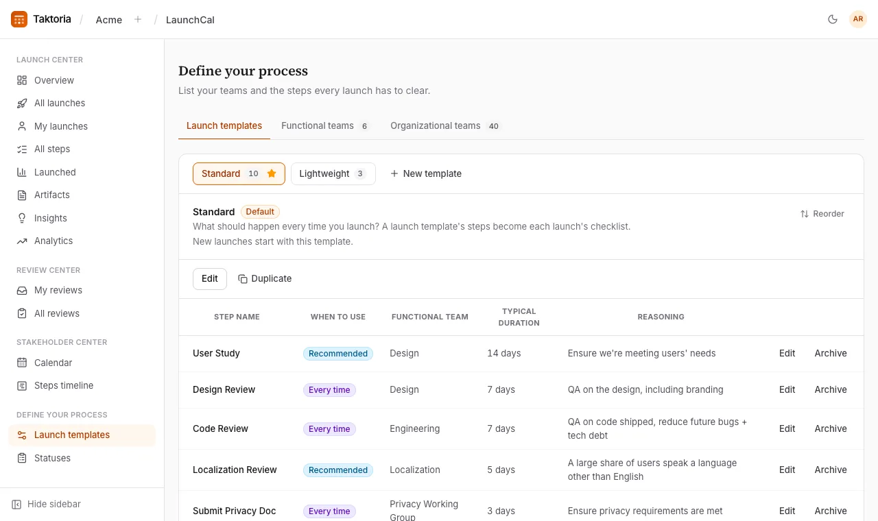
Task: Click the Steps timeline icon
Action: [22, 385]
